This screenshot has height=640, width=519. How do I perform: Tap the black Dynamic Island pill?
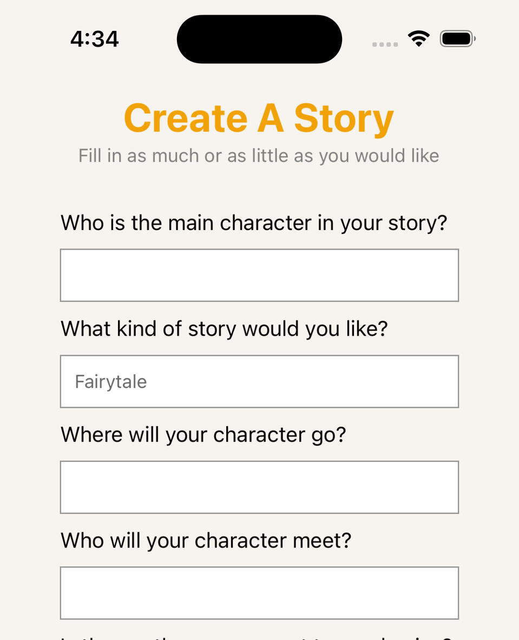tap(259, 39)
